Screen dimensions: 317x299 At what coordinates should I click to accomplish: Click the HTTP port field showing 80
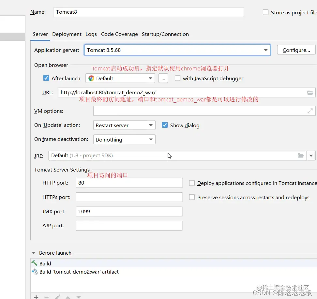tap(129, 183)
